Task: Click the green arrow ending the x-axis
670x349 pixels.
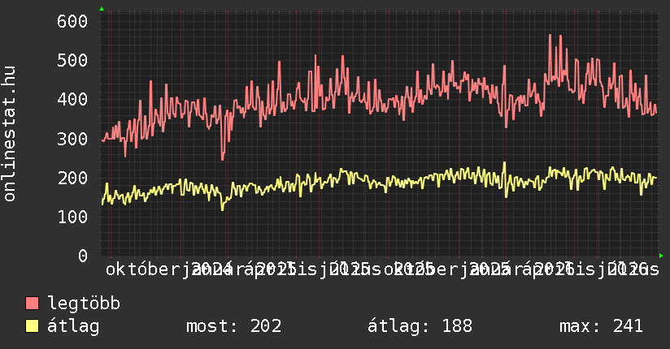Action: pos(661,256)
